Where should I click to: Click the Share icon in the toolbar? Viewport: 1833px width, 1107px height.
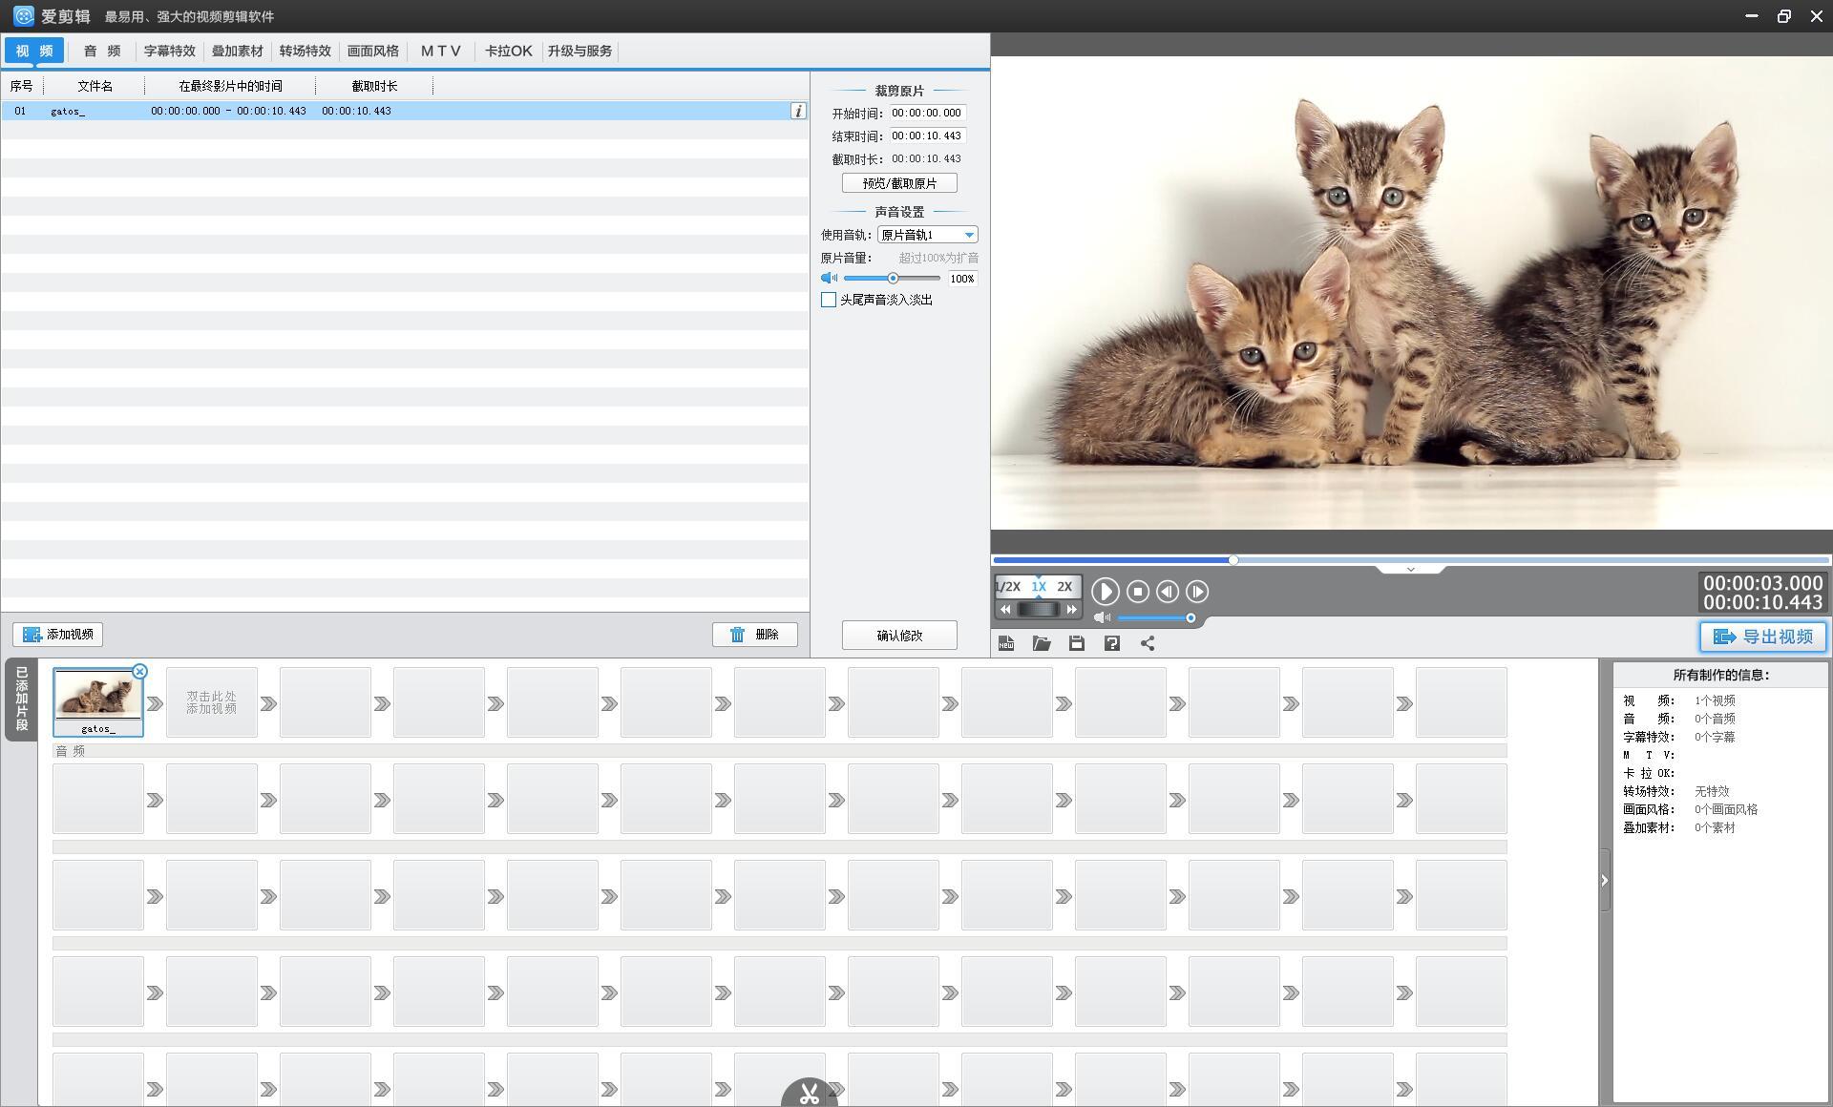coord(1148,643)
